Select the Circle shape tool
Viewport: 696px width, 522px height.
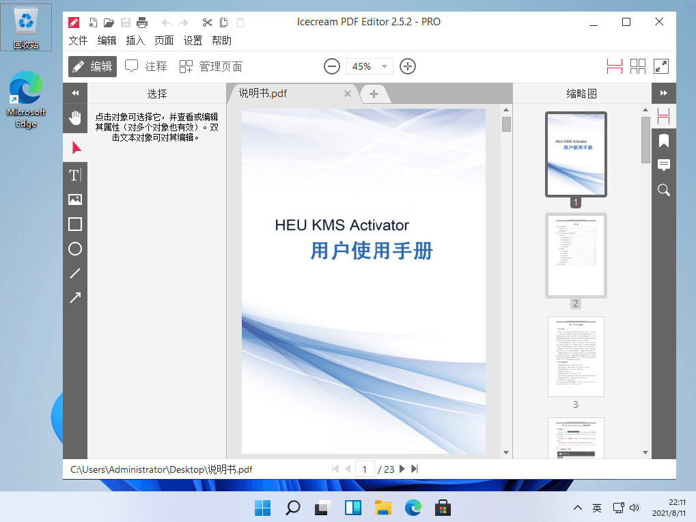point(75,249)
